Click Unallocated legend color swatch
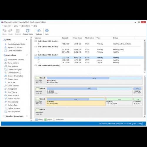The width and height of the screenshot is (147, 147). tap(54, 120)
